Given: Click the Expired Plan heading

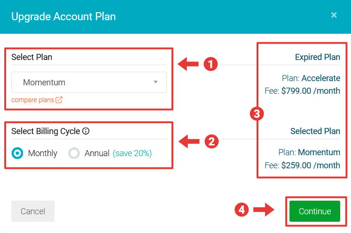Looking at the screenshot, I should 317,58.
